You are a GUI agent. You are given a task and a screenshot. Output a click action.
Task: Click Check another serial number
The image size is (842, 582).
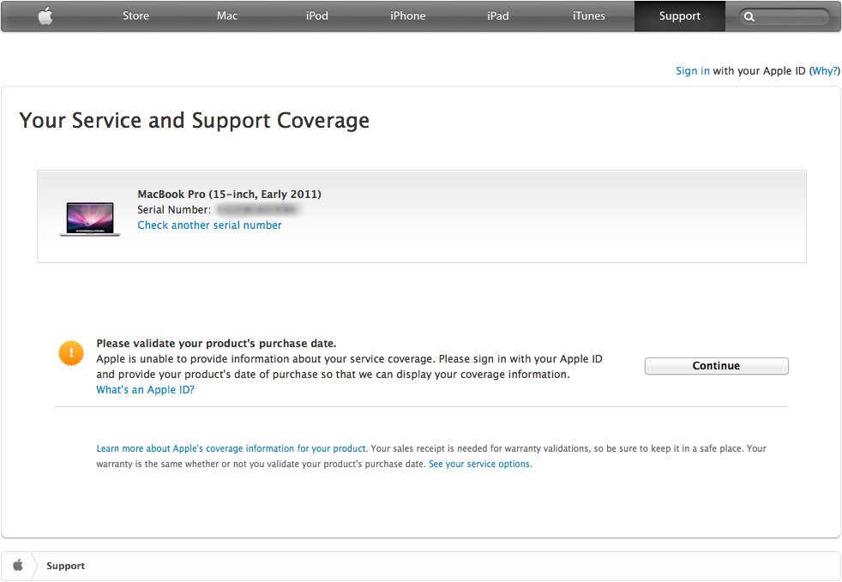(x=209, y=225)
